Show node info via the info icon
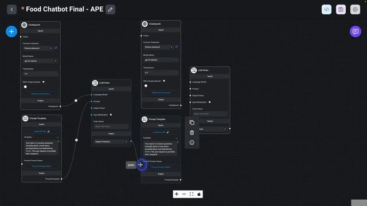 point(192,142)
